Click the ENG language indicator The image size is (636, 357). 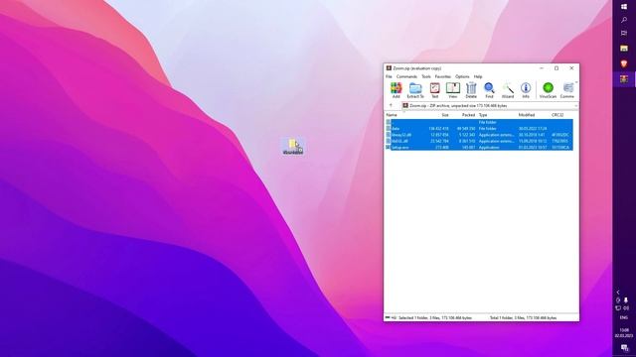tap(624, 318)
